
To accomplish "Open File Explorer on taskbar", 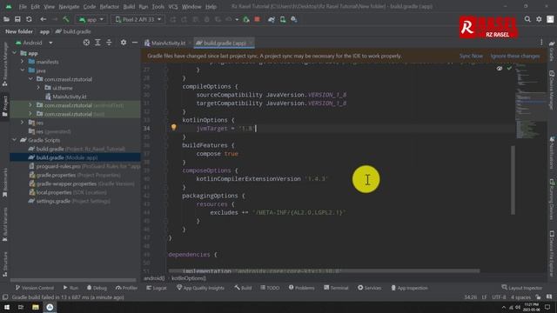I will click(x=35, y=307).
